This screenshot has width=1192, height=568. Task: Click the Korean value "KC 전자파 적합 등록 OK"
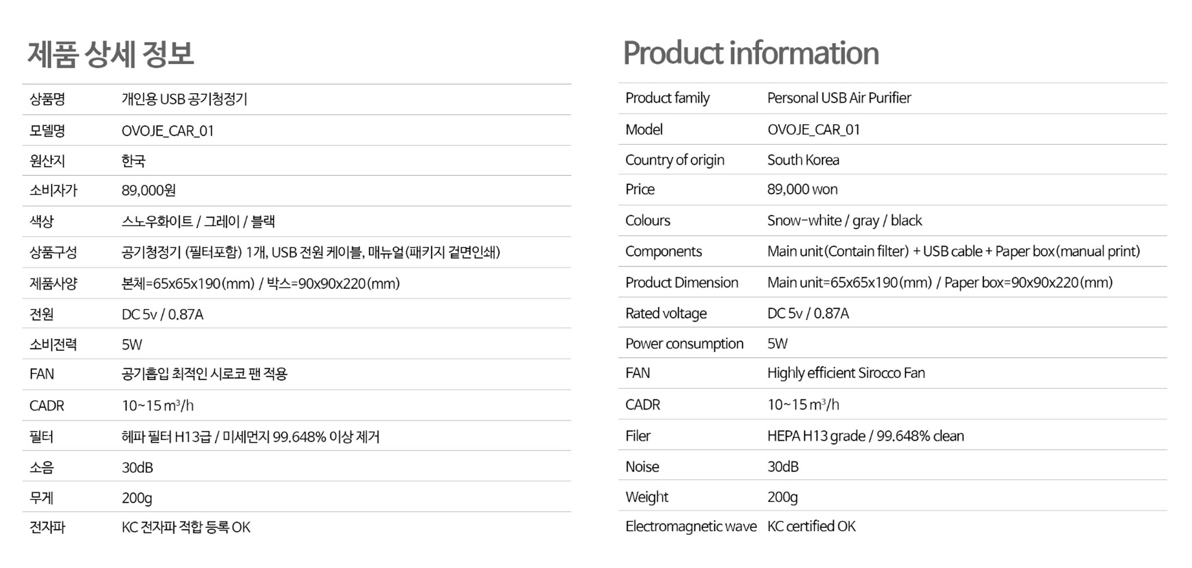click(x=186, y=527)
